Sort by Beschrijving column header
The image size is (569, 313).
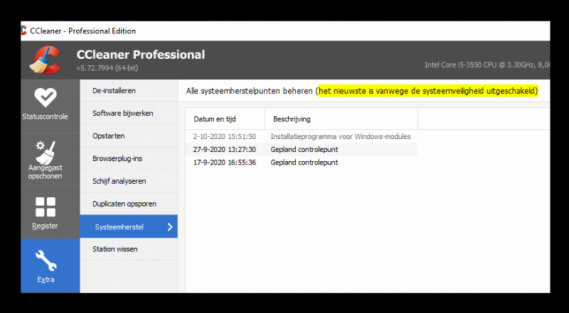[341, 119]
